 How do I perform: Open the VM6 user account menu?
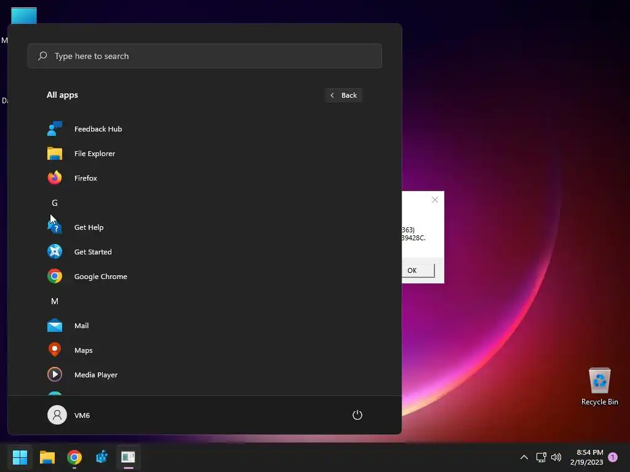point(69,415)
